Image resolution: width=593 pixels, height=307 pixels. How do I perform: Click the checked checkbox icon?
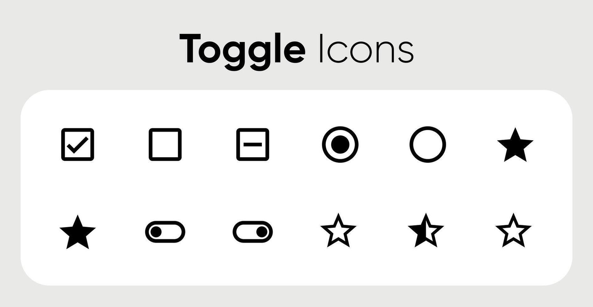pos(78,144)
